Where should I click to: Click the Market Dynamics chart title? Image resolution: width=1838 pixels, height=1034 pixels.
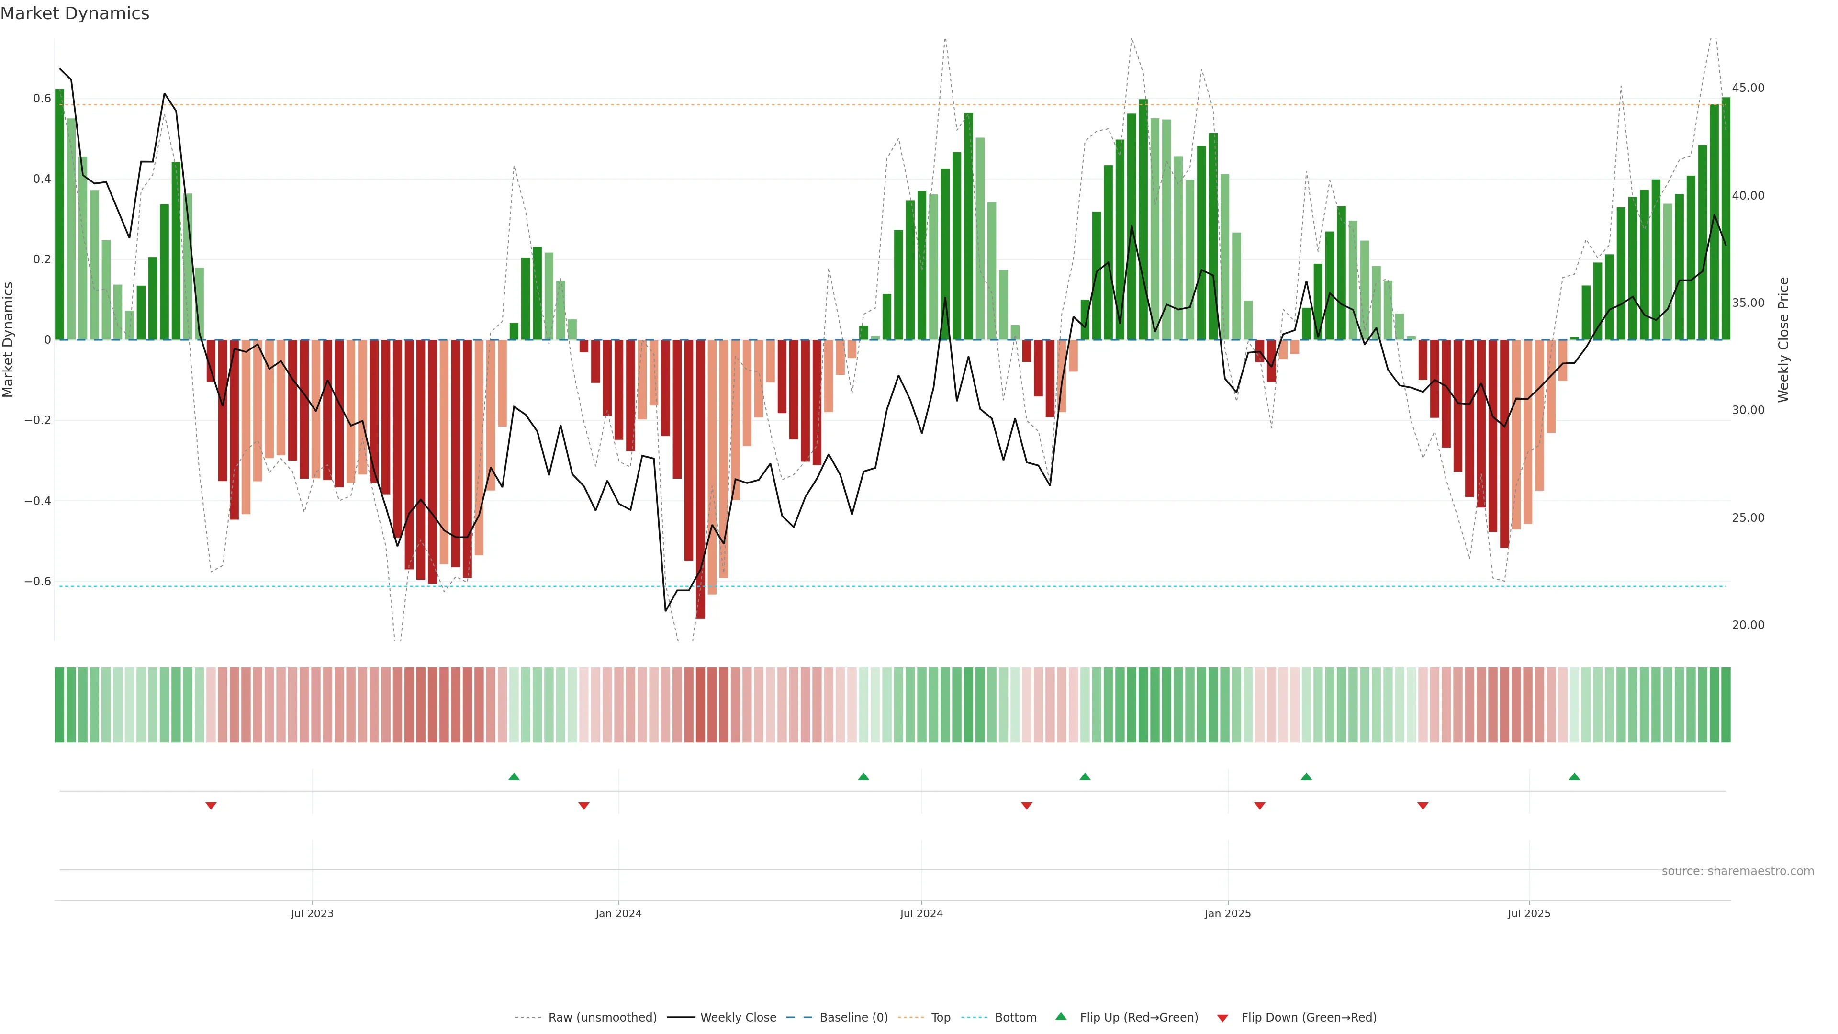click(x=75, y=13)
